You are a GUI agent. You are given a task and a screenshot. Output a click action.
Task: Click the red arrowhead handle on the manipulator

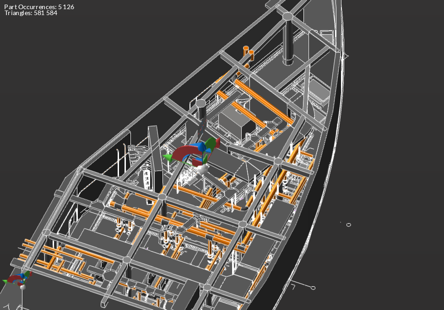tap(218, 142)
